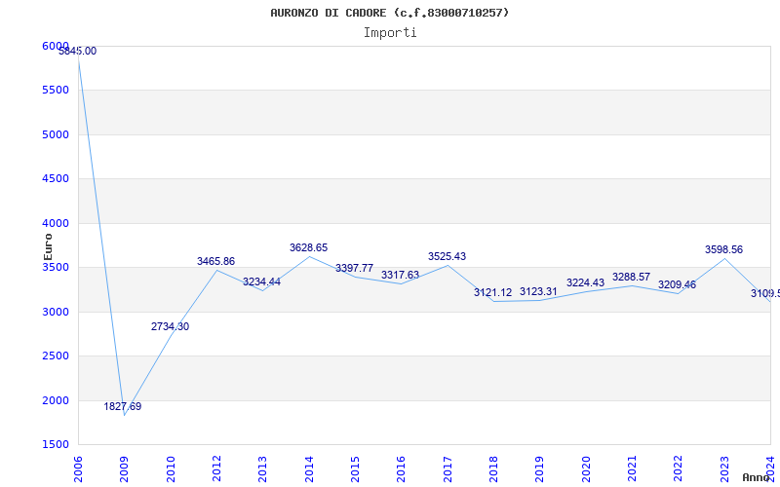Screen dimensions: 780x487
Task: Click the 2014 year tick on x-axis
Action: 309,468
